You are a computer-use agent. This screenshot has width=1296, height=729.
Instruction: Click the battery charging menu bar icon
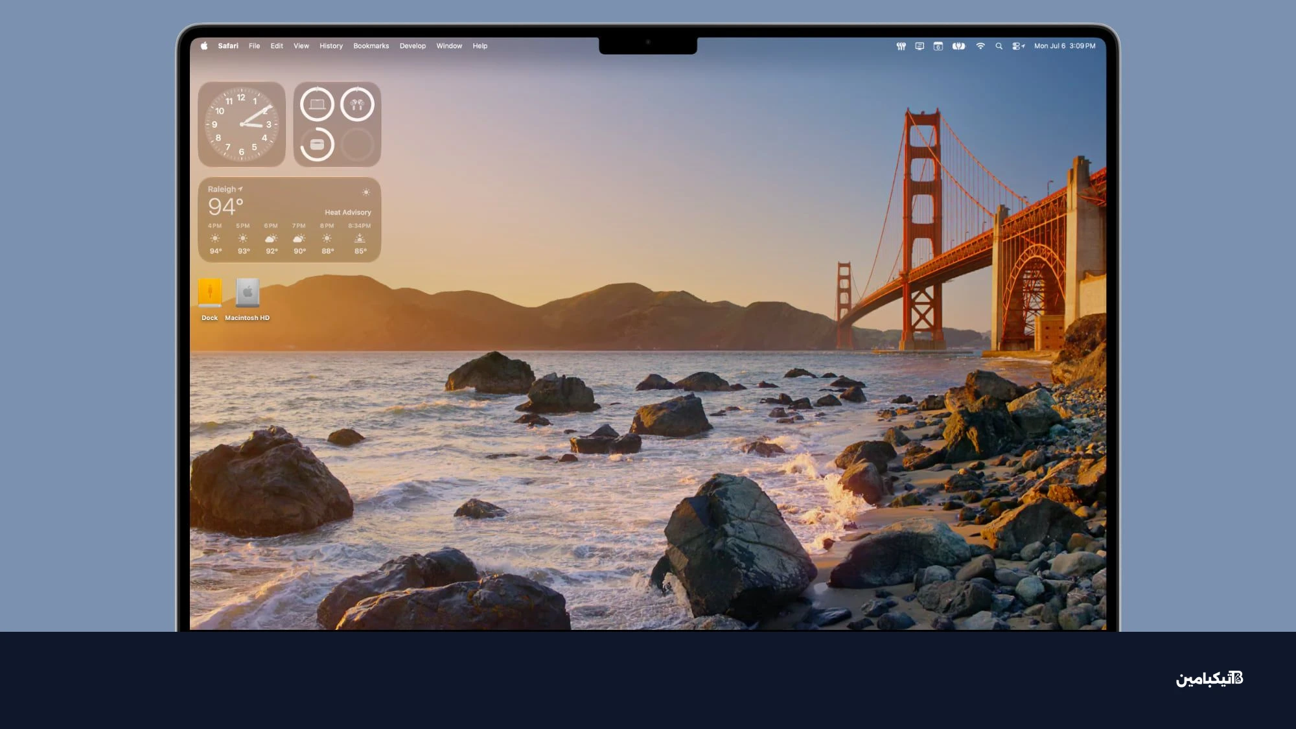coord(958,46)
